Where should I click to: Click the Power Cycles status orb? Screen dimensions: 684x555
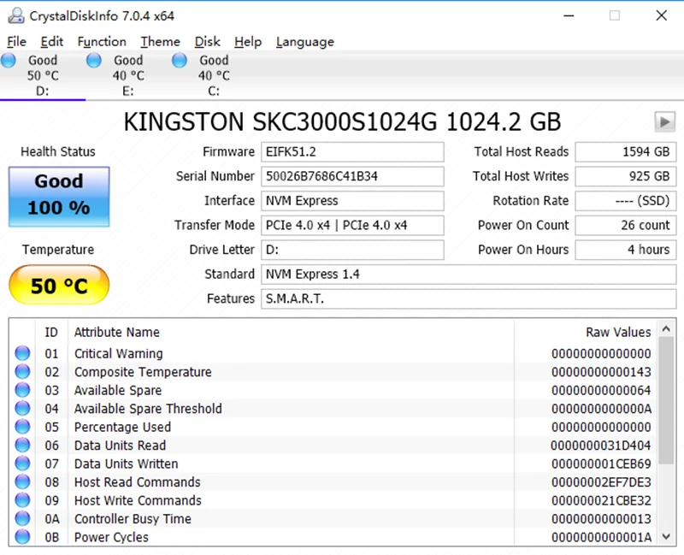22,537
